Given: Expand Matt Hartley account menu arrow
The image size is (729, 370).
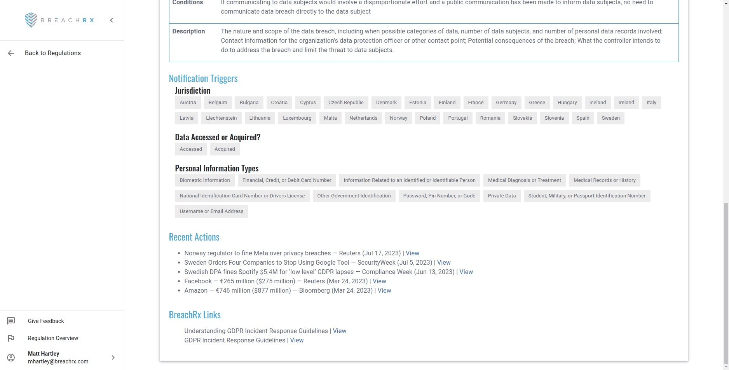Looking at the screenshot, I should [x=113, y=358].
